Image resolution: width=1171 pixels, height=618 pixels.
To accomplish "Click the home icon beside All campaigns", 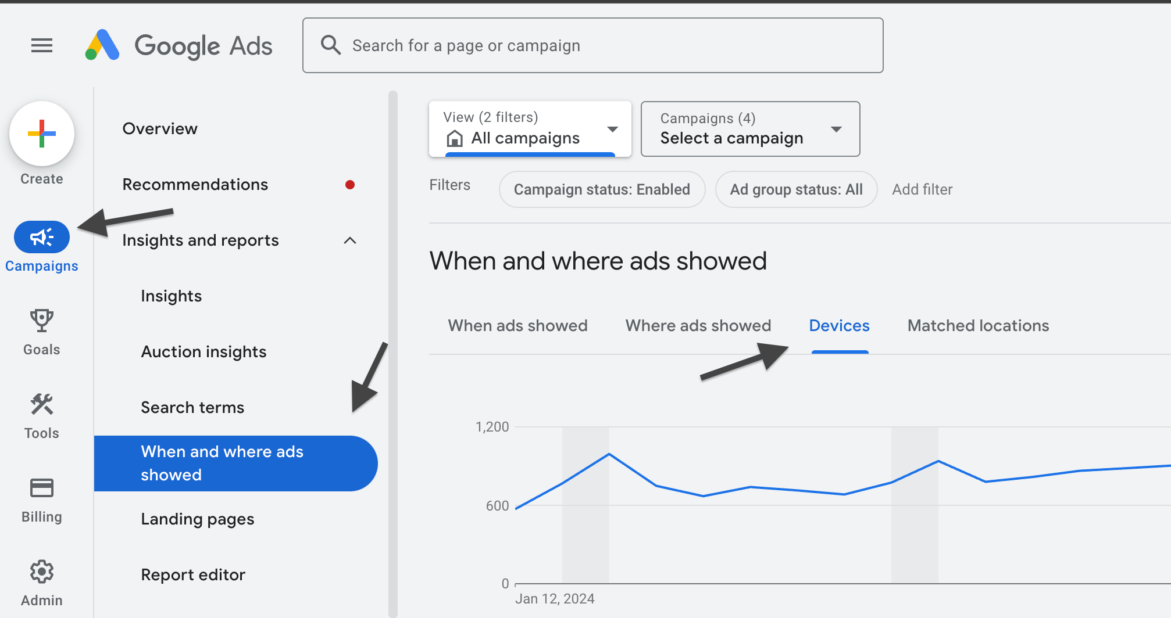I will 454,138.
